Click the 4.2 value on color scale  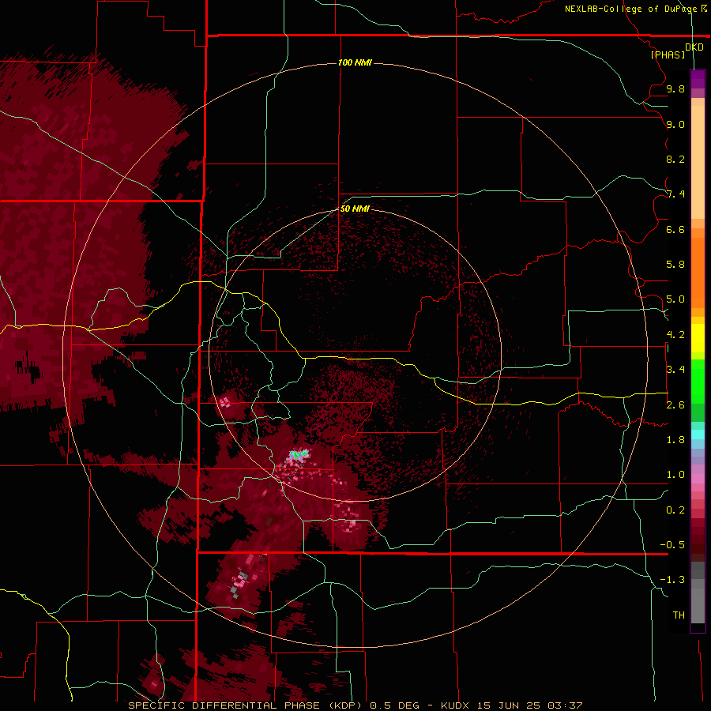pyautogui.click(x=675, y=335)
